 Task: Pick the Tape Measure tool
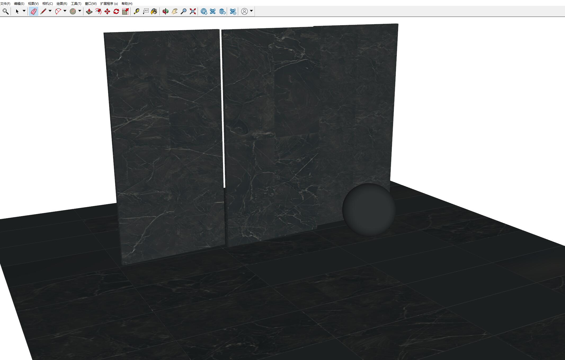point(136,11)
